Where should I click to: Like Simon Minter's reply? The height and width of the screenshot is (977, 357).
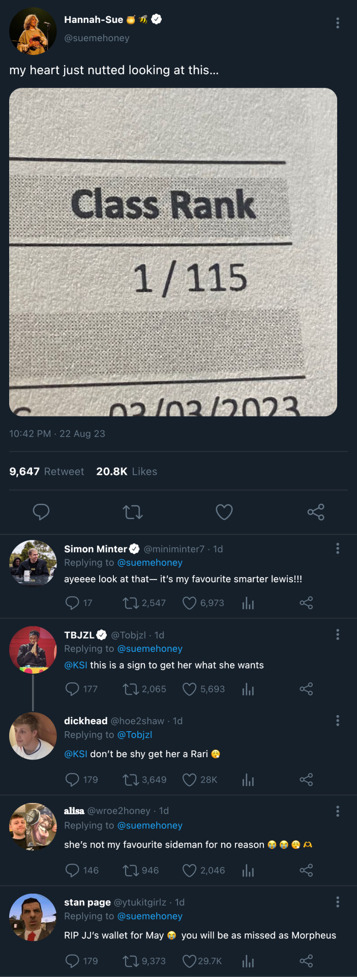point(190,603)
